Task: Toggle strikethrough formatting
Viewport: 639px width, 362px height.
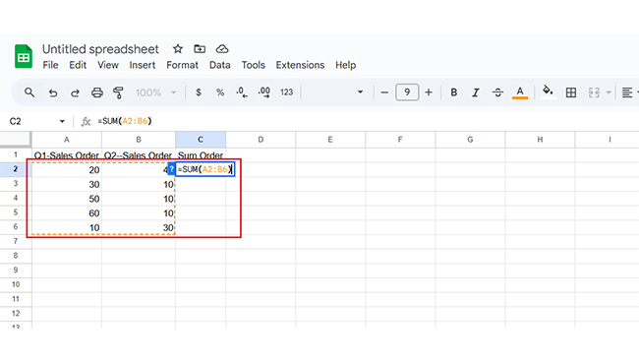Action: 497,92
